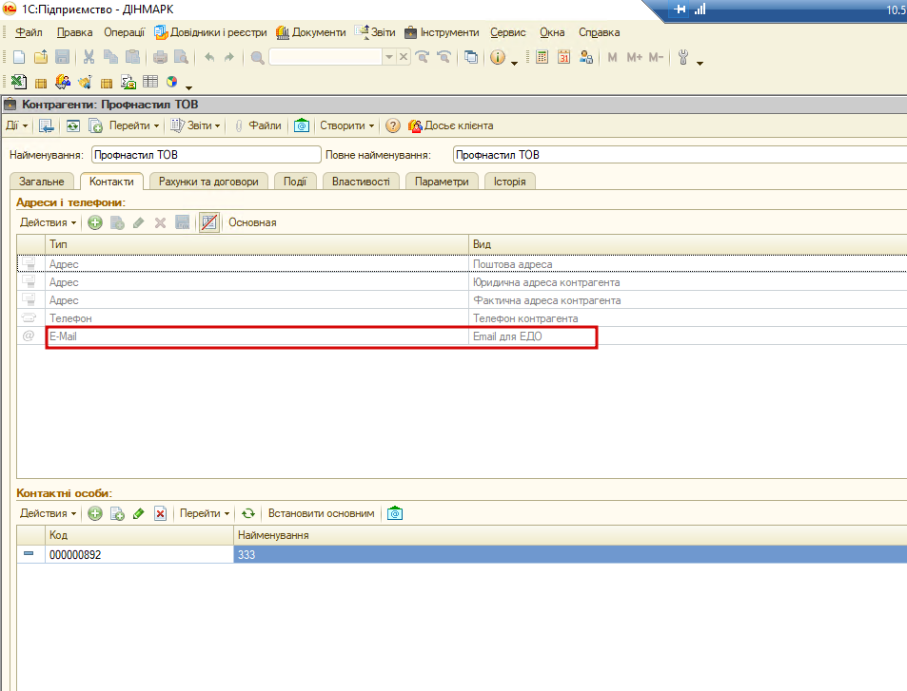
Task: Expand second toolbar overflow arrow
Action: (x=188, y=87)
